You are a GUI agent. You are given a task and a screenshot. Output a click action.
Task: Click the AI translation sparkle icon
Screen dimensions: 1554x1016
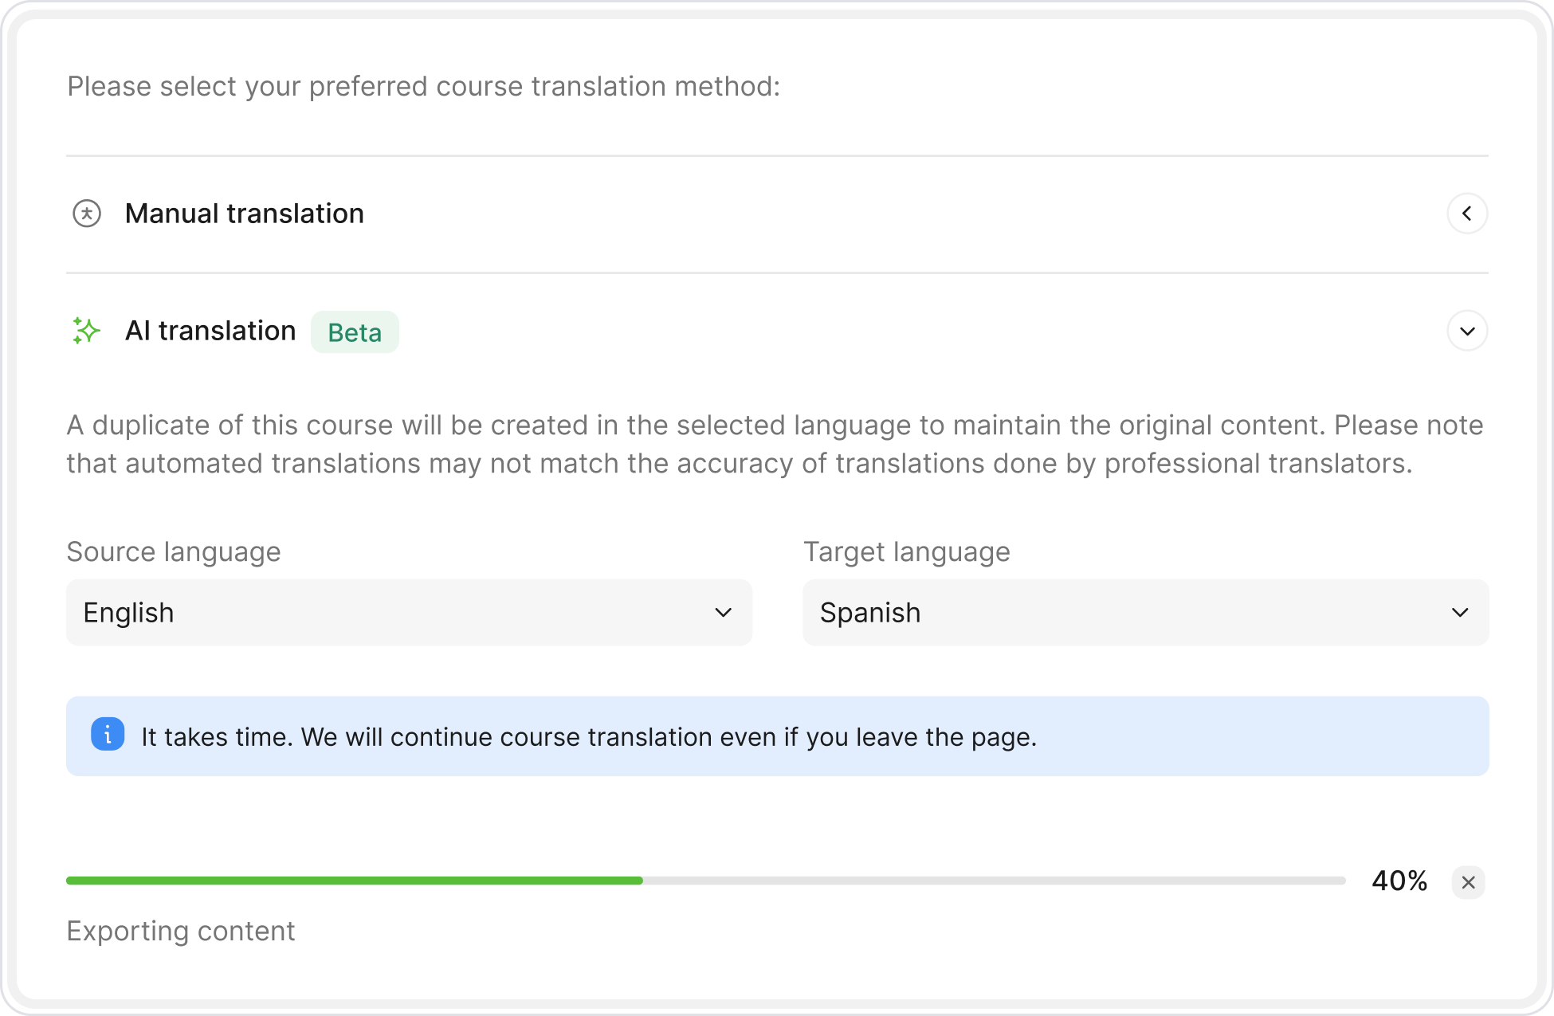point(86,331)
